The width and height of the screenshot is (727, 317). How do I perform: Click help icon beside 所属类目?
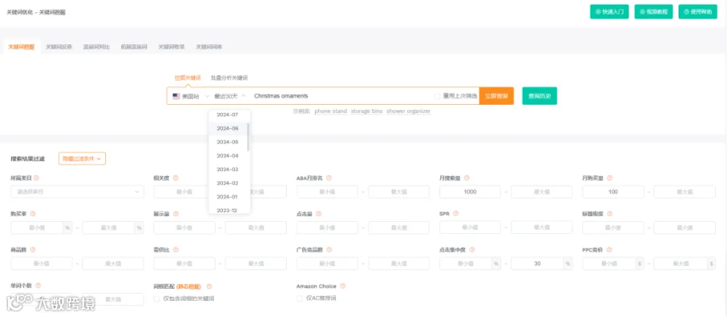click(36, 178)
